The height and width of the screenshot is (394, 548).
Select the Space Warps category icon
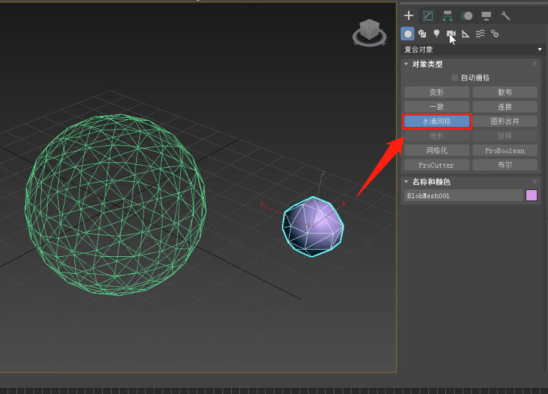(x=480, y=34)
